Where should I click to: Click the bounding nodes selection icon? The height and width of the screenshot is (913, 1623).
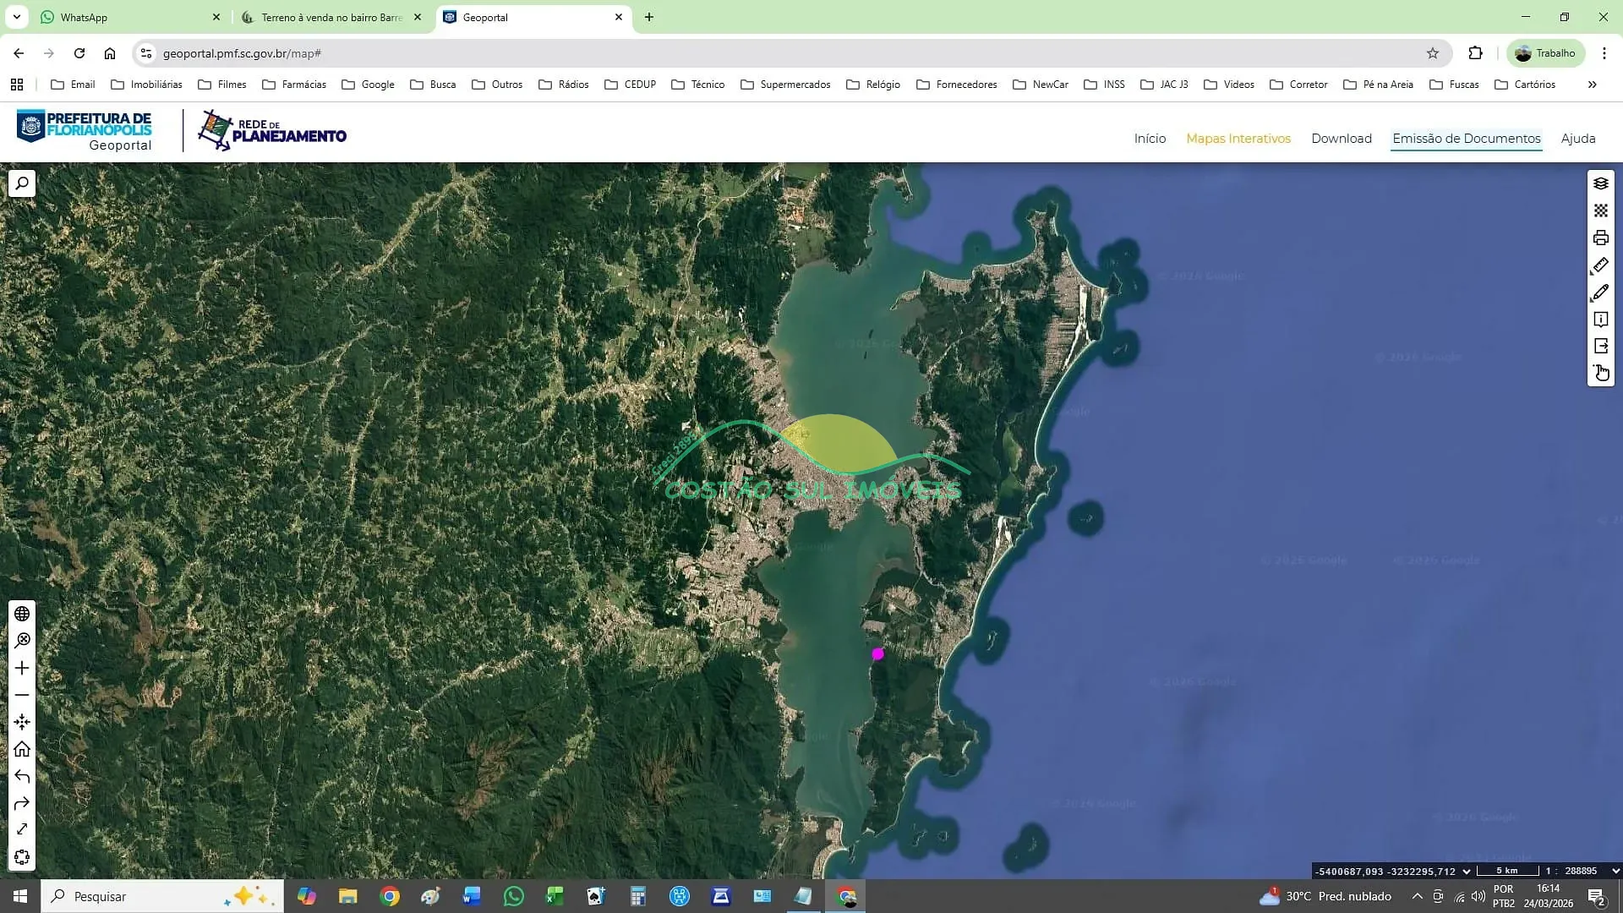22,857
